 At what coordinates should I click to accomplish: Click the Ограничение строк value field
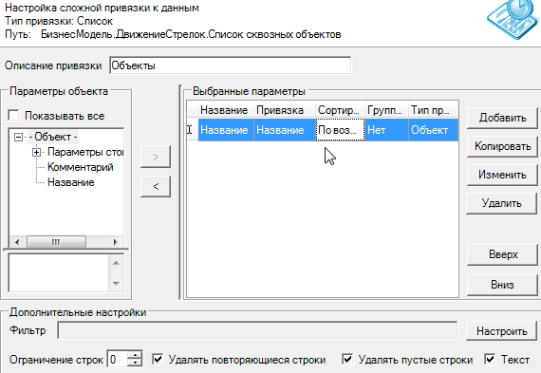point(118,360)
